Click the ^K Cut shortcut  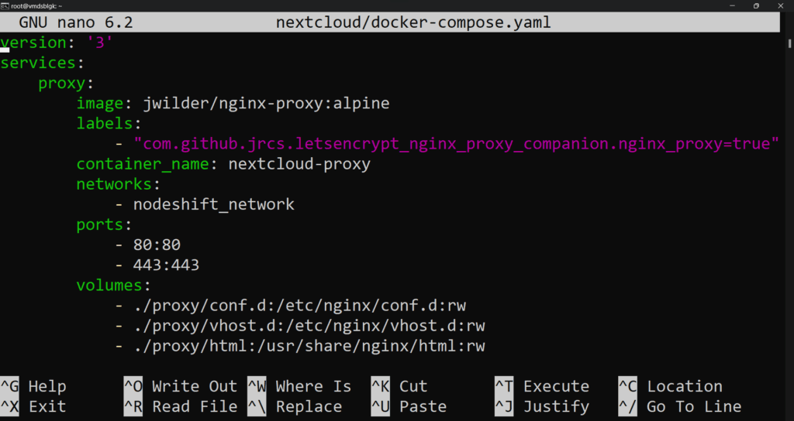pyautogui.click(x=399, y=386)
